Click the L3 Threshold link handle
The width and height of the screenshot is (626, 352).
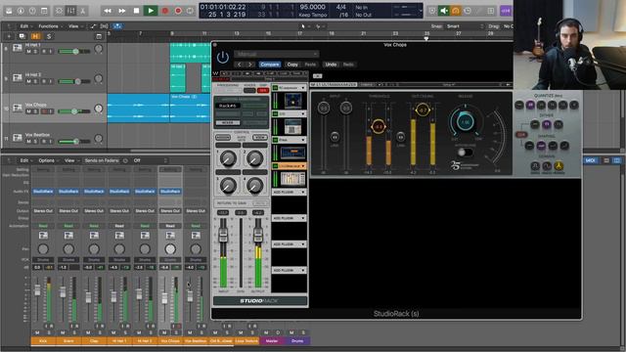pyautogui.click(x=378, y=126)
